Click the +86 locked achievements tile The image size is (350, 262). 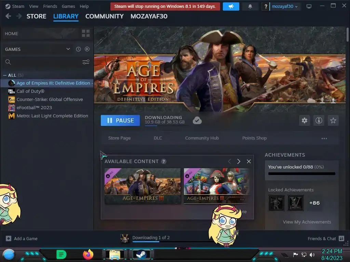click(x=314, y=203)
